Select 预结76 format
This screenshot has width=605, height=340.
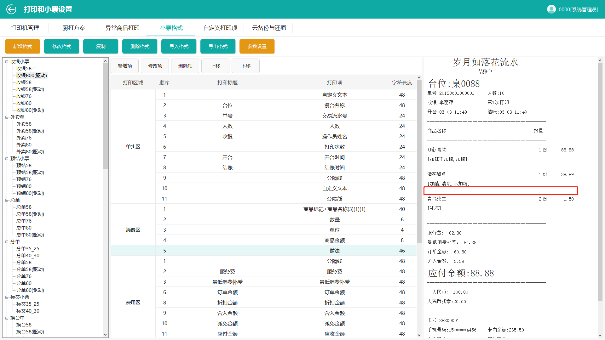[24, 179]
